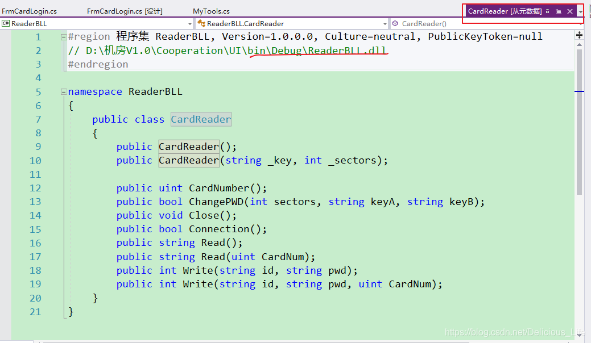Click the vertical scrollbar down arrow
The image size is (591, 343).
click(x=579, y=334)
